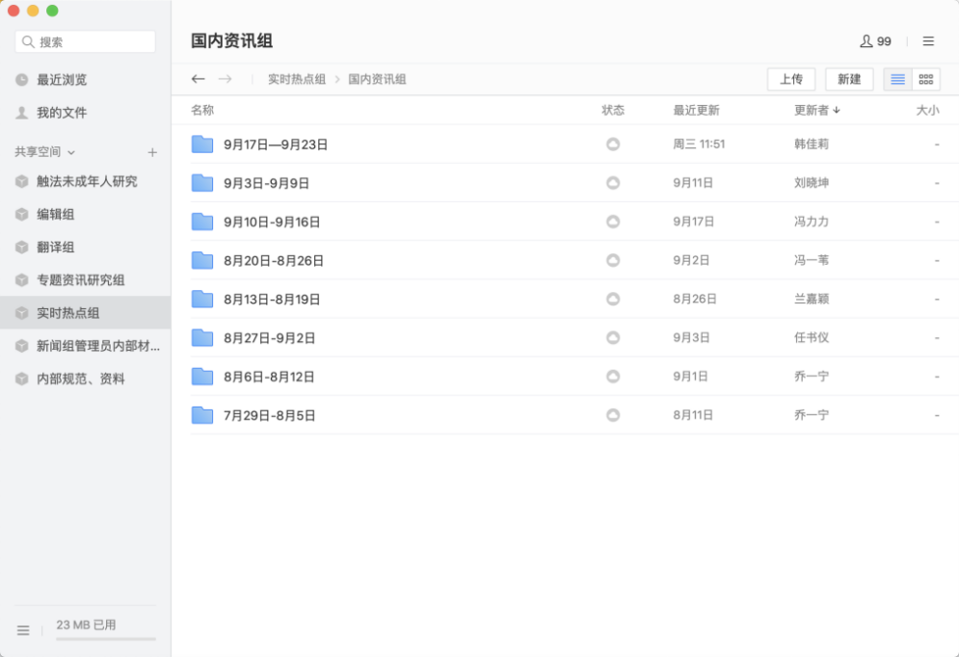Screen dimensions: 959x657
Task: Click the plus icon beside 共享空间
Action: [x=152, y=152]
